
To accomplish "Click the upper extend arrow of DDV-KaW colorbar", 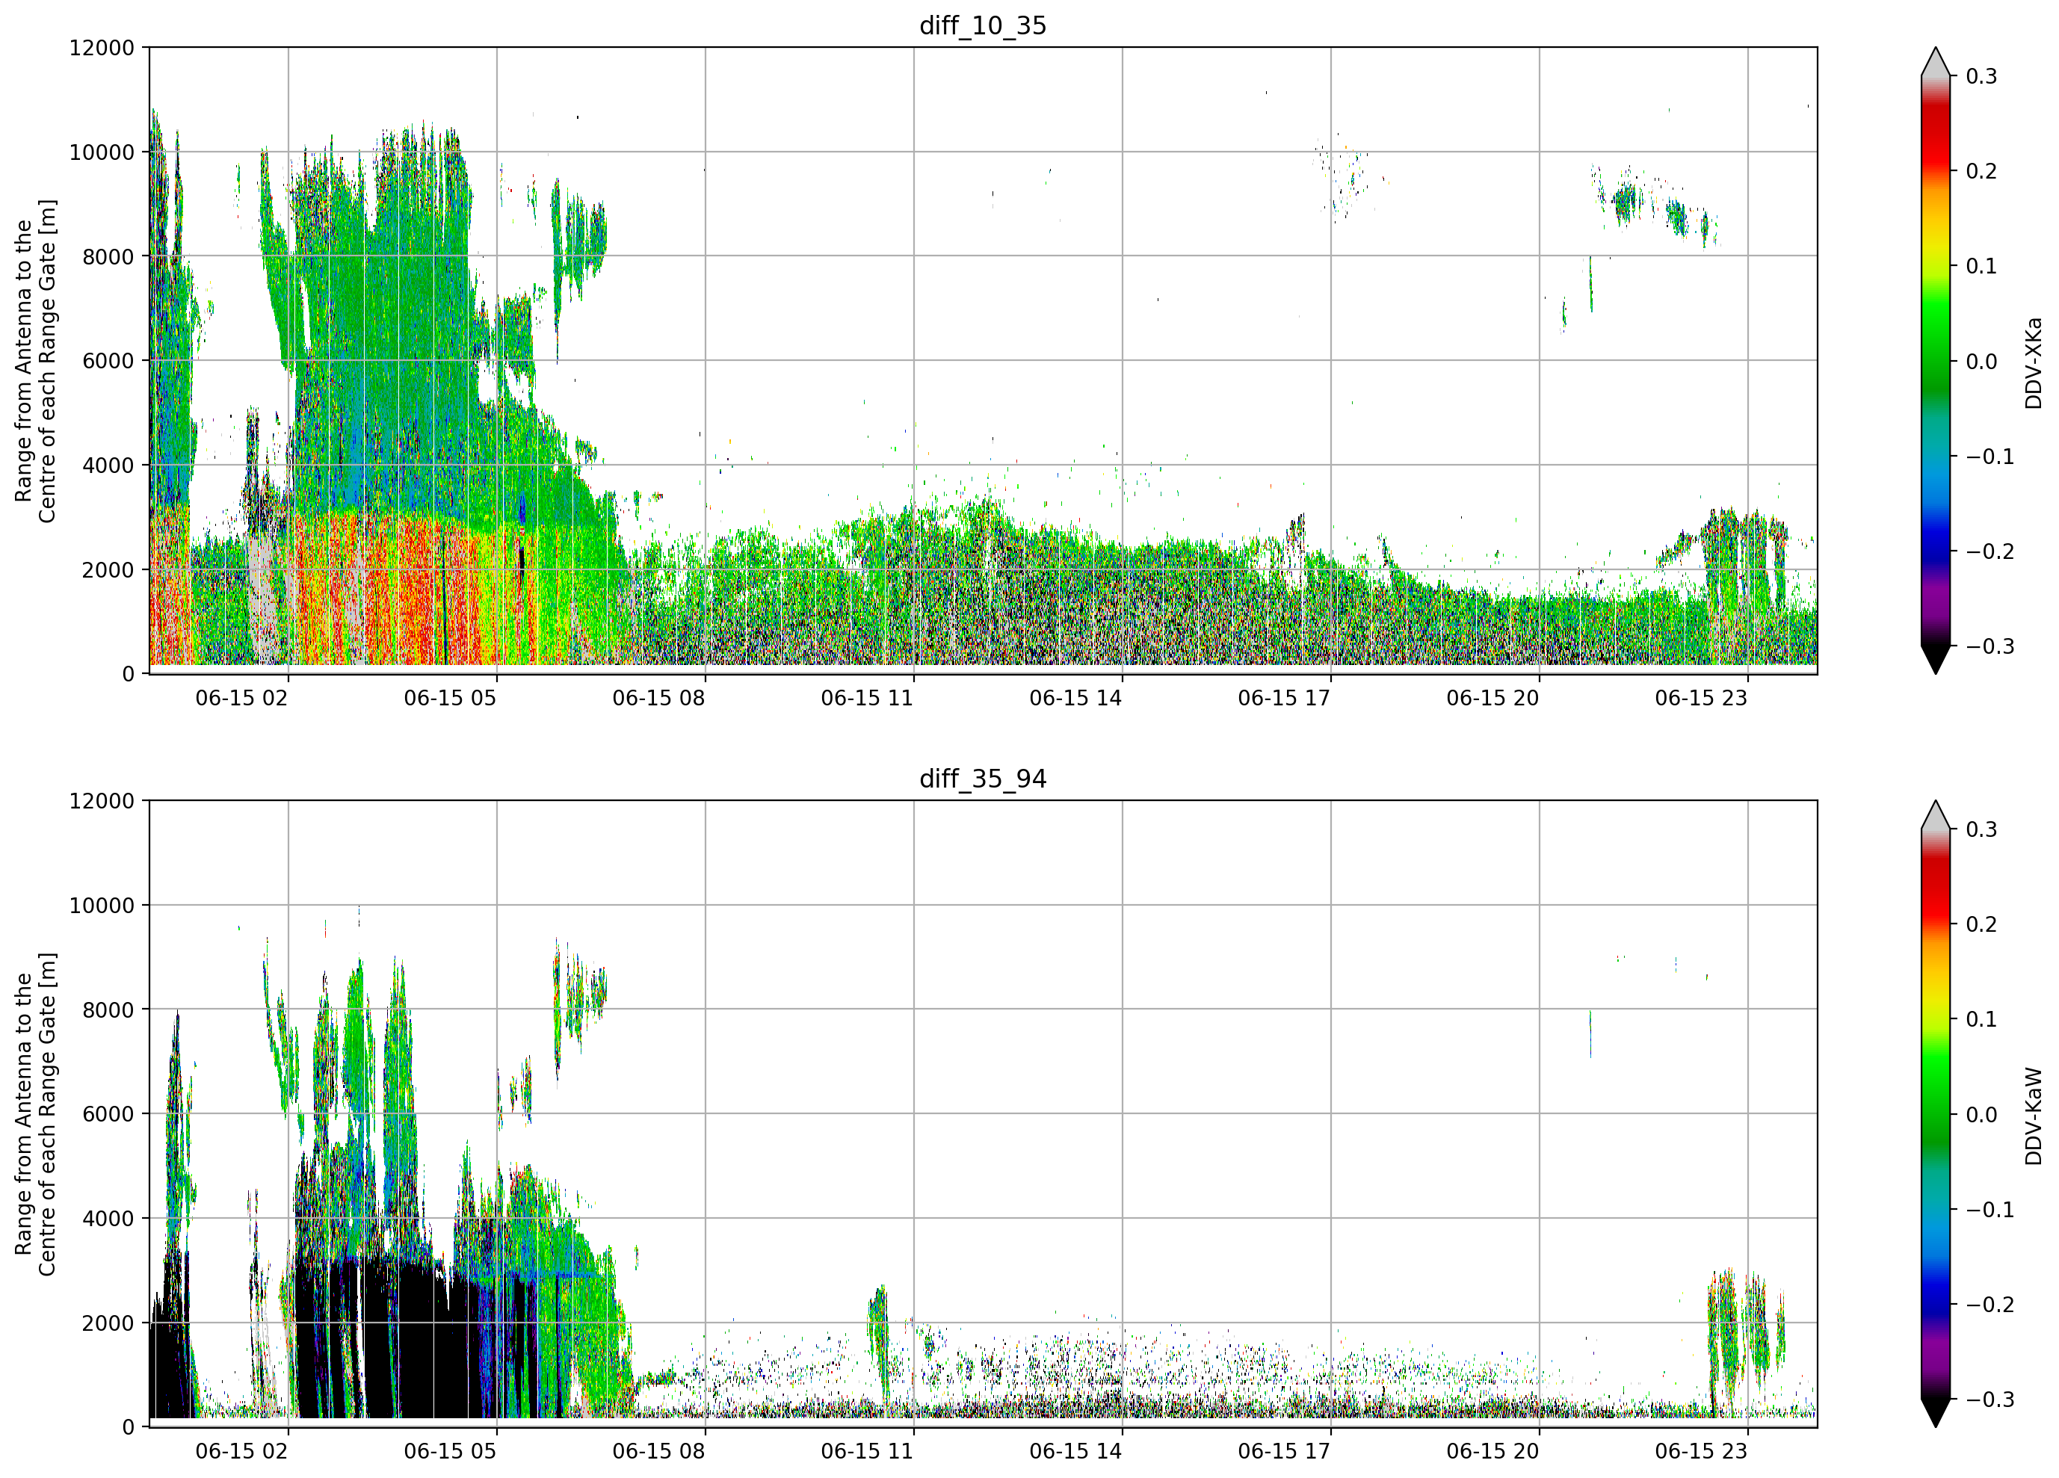I will tap(1936, 815).
